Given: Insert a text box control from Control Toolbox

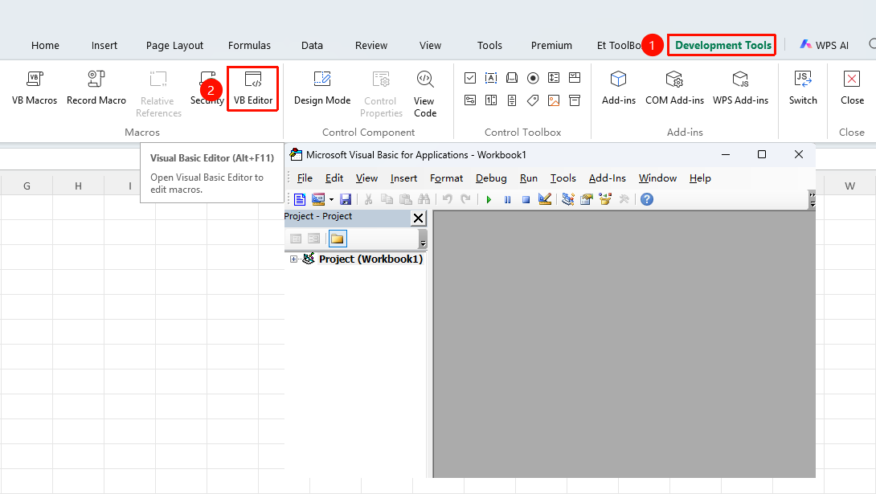Looking at the screenshot, I should tap(491, 78).
